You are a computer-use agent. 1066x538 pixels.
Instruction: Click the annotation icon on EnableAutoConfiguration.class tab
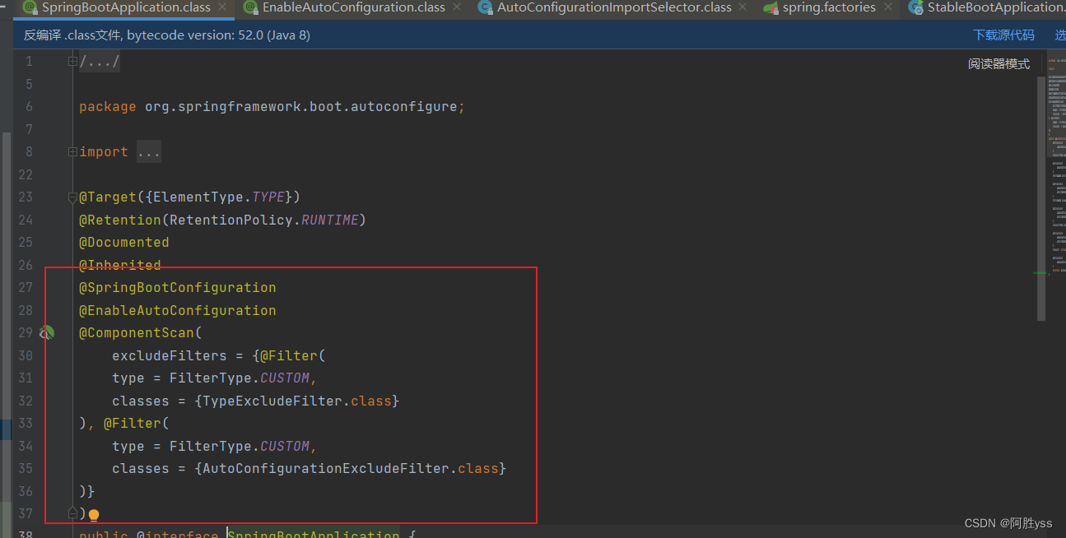point(250,7)
